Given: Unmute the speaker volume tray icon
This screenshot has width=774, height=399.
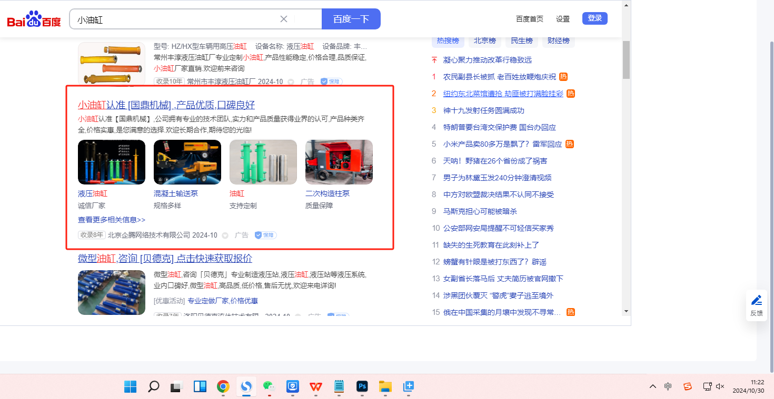Looking at the screenshot, I should [x=721, y=386].
